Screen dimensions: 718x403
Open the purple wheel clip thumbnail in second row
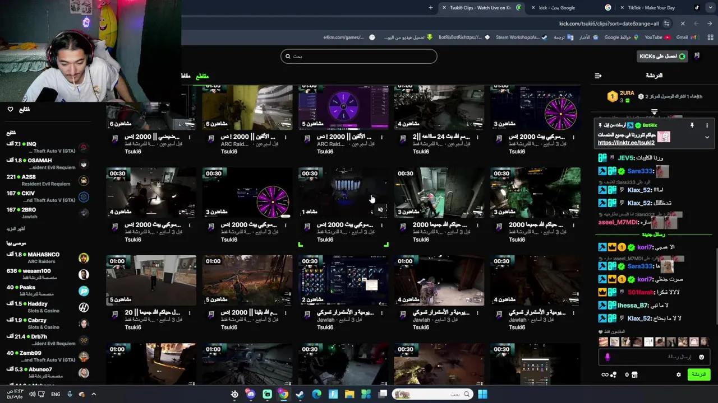pos(247,193)
